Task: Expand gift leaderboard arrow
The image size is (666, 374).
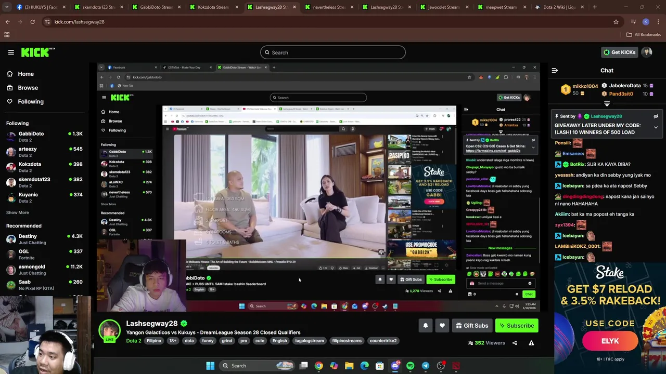Action: click(x=607, y=104)
